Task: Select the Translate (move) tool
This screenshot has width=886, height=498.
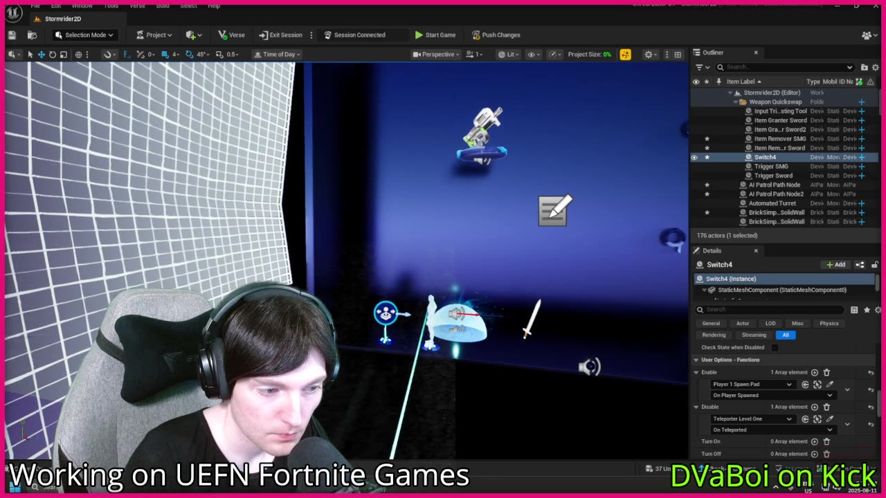Action: pos(41,54)
